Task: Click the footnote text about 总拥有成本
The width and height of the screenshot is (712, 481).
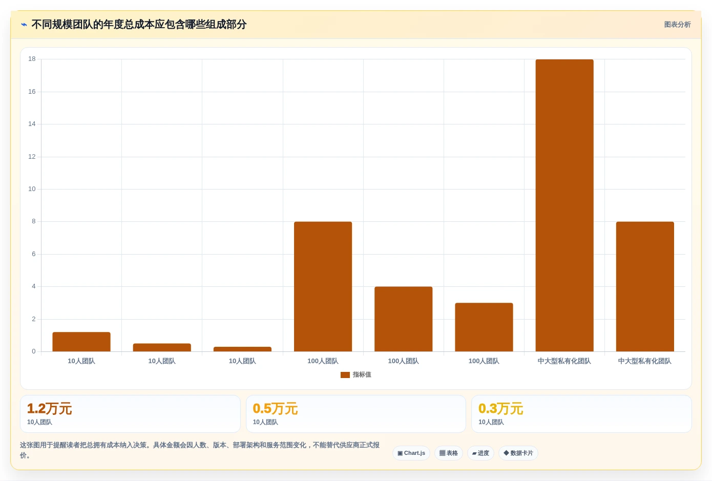Action: point(200,450)
